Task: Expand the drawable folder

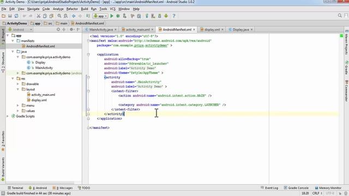Action: tap(18, 84)
